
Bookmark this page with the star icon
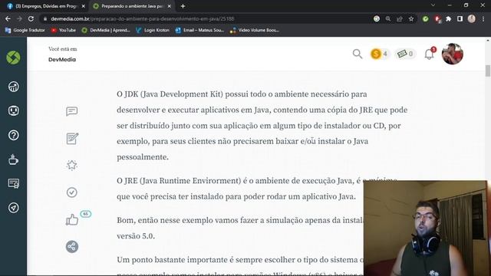[411, 18]
